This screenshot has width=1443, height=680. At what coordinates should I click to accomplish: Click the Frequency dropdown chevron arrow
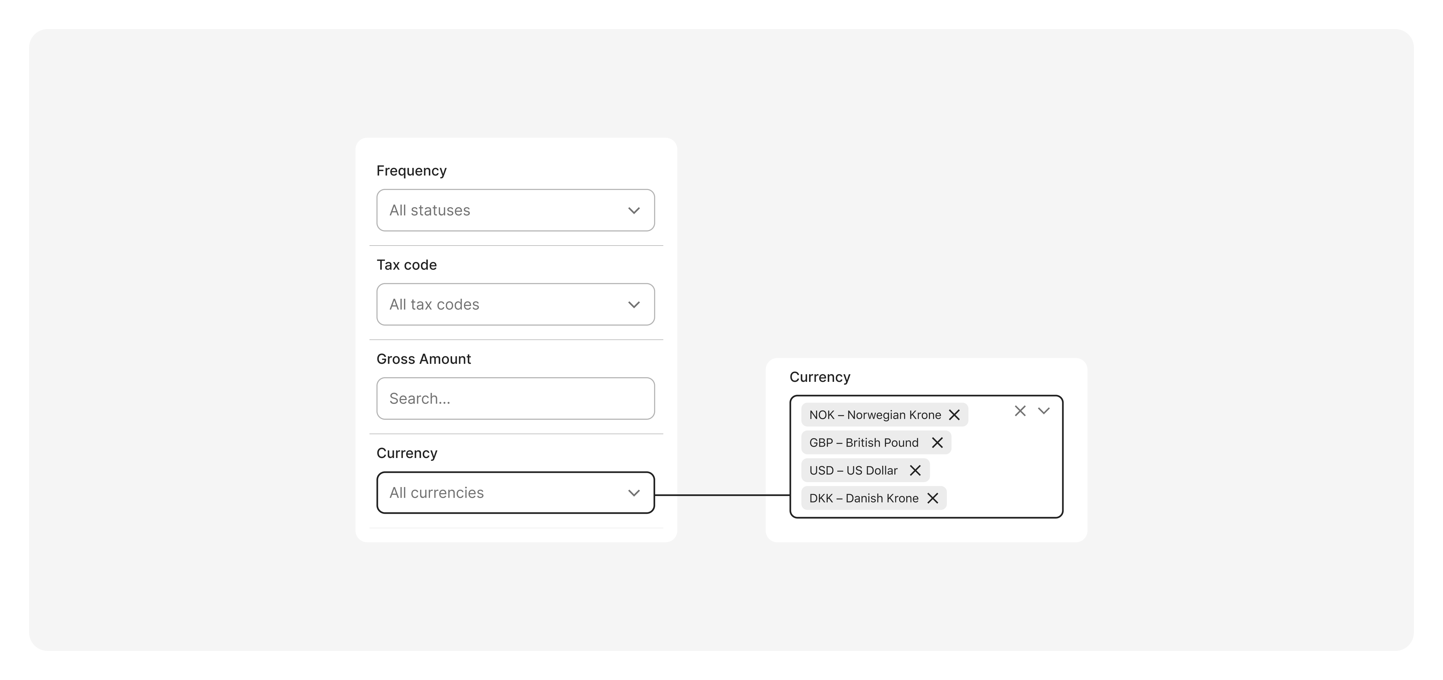634,210
